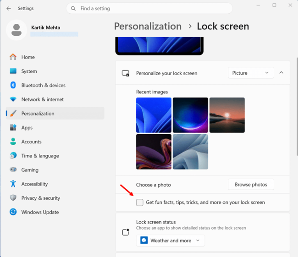Click "Choose an app to show detailed status" text

[x=191, y=228]
